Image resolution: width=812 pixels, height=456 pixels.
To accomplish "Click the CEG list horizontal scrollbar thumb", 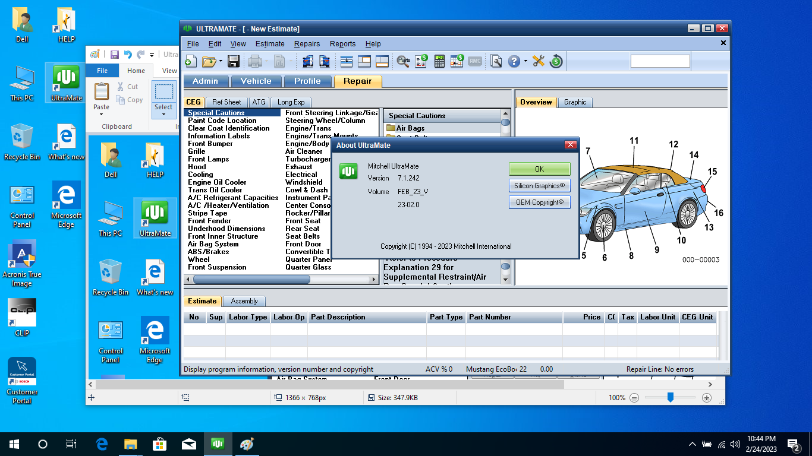I will 251,279.
